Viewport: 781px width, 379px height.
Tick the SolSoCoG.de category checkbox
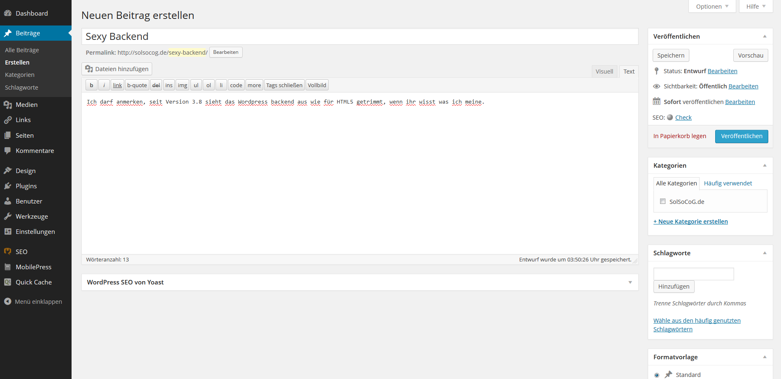[x=663, y=201]
